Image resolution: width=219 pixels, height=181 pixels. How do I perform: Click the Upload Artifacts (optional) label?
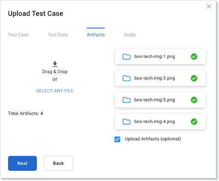point(153,139)
